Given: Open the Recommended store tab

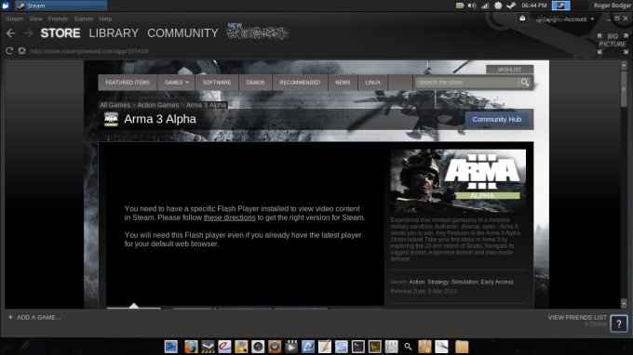Looking at the screenshot, I should (300, 82).
